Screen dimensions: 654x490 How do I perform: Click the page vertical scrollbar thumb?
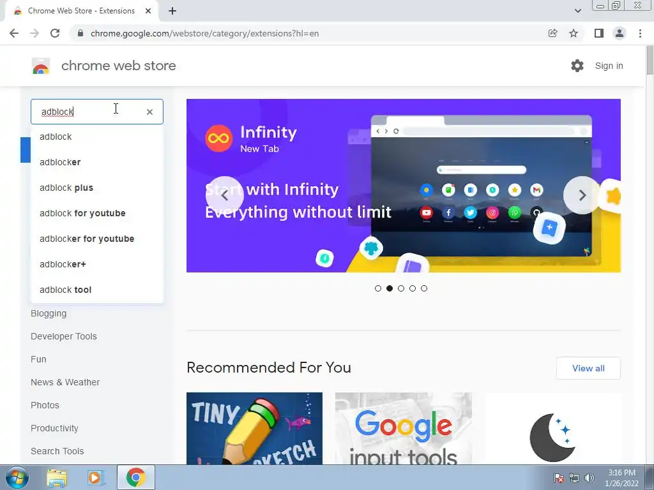(650, 61)
